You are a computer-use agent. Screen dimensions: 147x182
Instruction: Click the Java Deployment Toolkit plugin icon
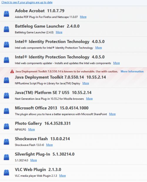pos(6,80)
